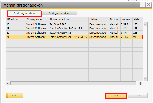Select add-on row with ID 19
Screen dimensions: 153x103
(75, 29)
